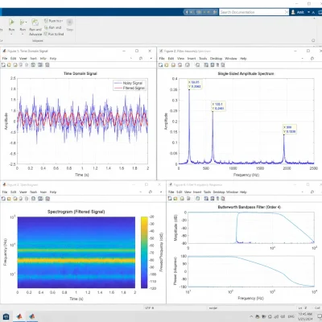Viewport: 322px width, 322px height.
Task: Click Link Plot icon in Figure 4 toolbar
Action: (x=197, y=199)
